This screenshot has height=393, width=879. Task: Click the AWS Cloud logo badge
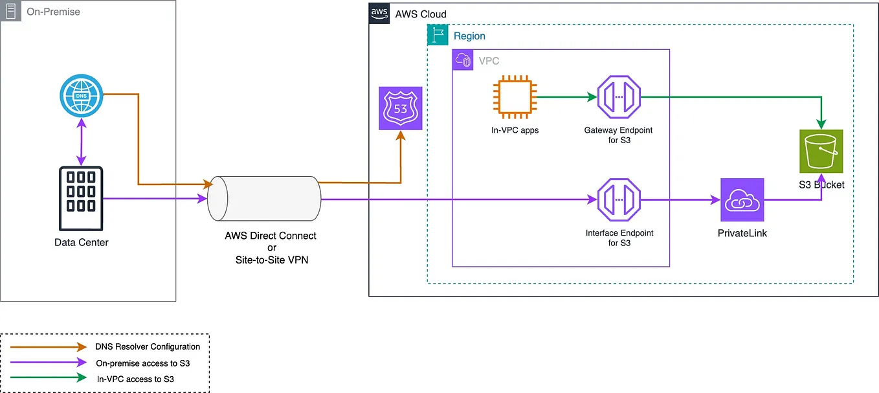coord(379,13)
